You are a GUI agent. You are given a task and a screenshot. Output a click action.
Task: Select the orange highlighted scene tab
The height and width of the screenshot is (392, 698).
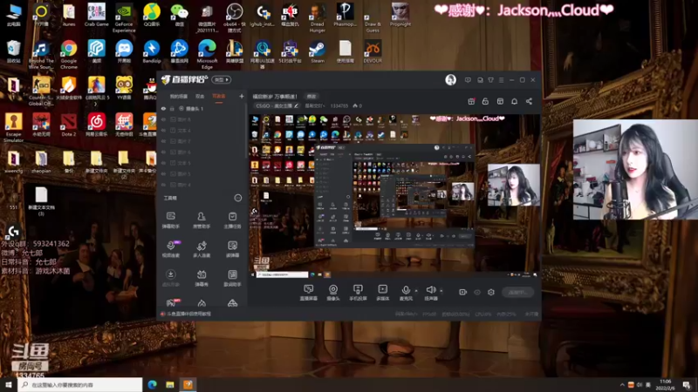point(219,97)
